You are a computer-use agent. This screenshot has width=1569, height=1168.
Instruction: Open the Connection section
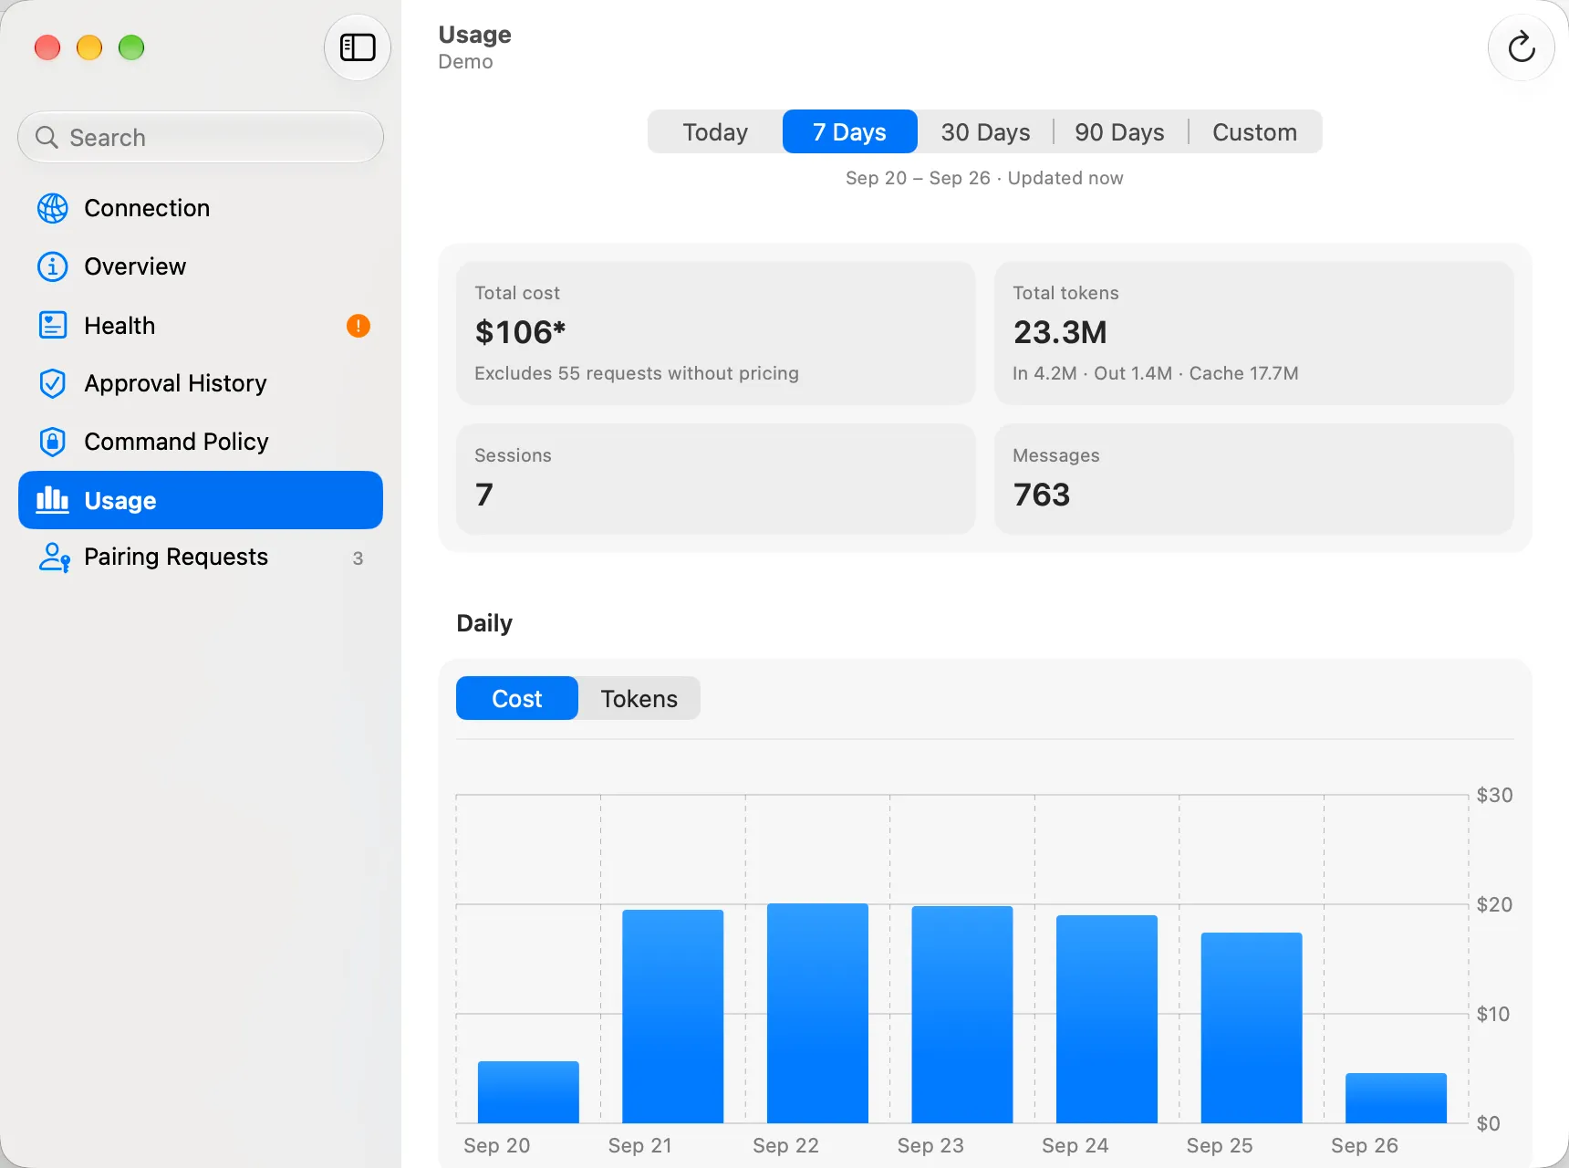[x=201, y=208]
